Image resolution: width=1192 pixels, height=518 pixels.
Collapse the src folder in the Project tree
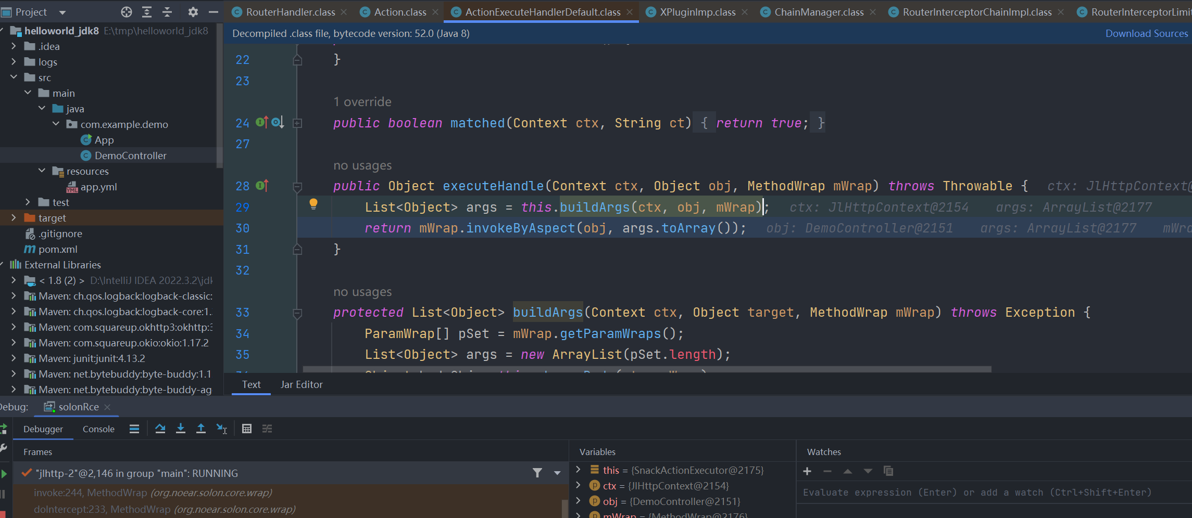(14, 77)
